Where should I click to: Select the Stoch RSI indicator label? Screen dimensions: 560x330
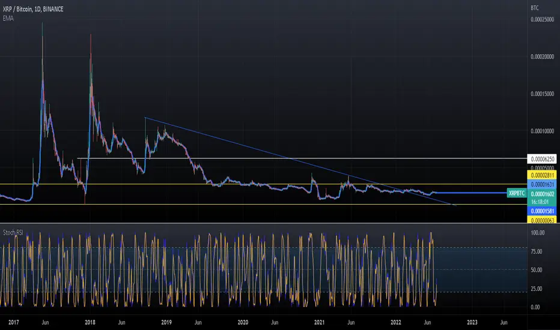pyautogui.click(x=13, y=233)
